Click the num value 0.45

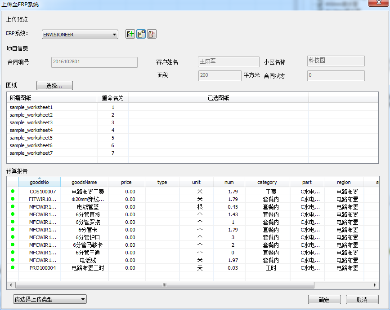pos(233,207)
